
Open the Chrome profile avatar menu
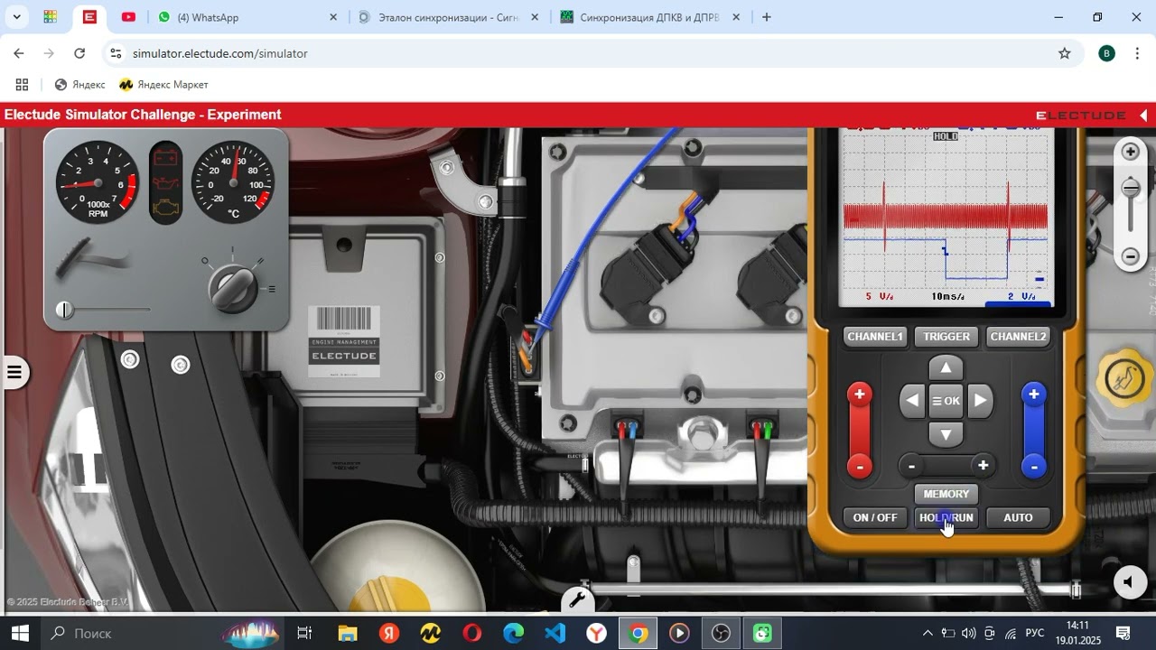pyautogui.click(x=1106, y=53)
